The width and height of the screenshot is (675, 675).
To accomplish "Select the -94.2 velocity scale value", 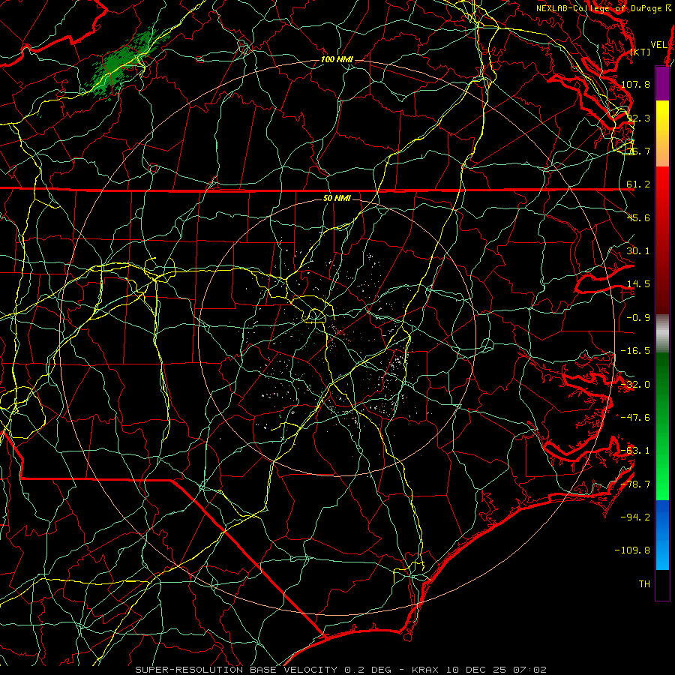I will (635, 517).
